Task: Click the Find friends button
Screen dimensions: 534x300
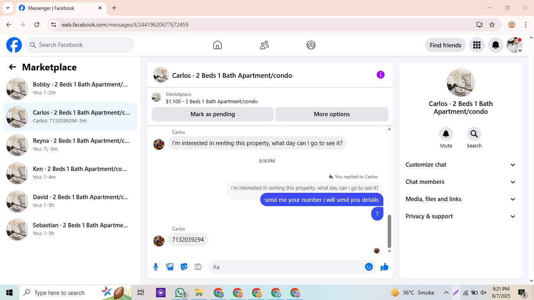Action: coord(446,45)
